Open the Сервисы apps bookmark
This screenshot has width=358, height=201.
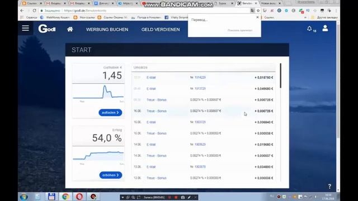[29, 17]
